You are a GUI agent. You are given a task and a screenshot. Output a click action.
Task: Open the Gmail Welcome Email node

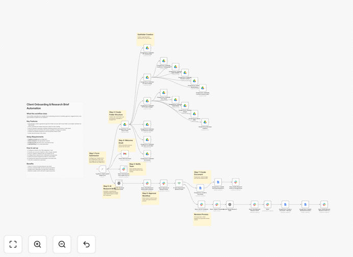tap(124, 154)
